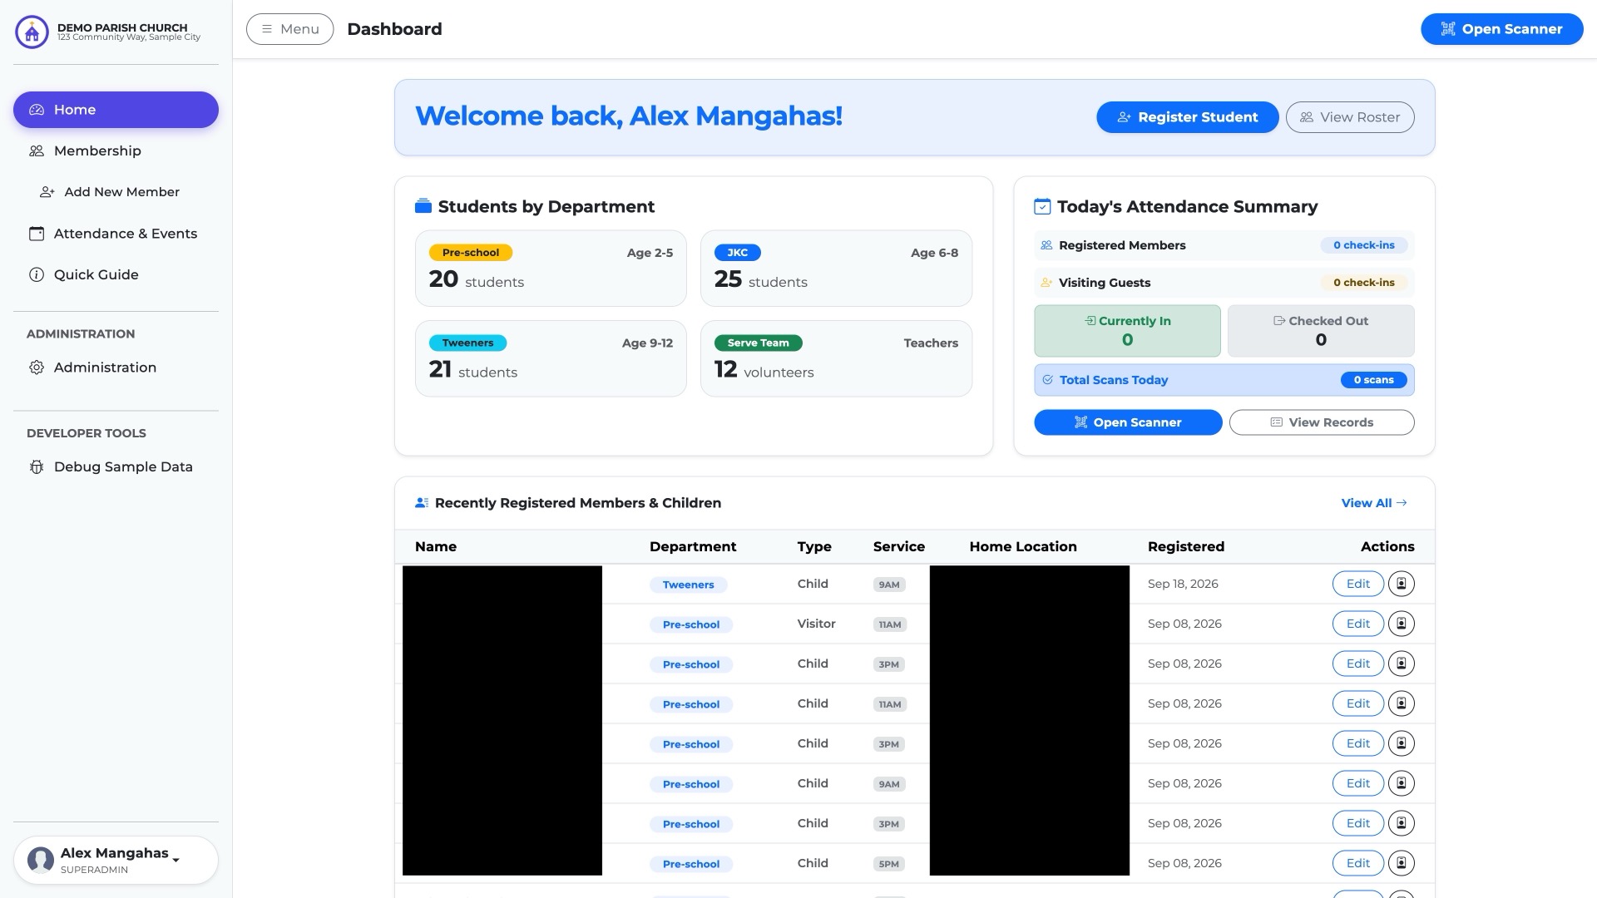Open Debug Sample Data tool
1597x898 pixels.
click(x=116, y=467)
